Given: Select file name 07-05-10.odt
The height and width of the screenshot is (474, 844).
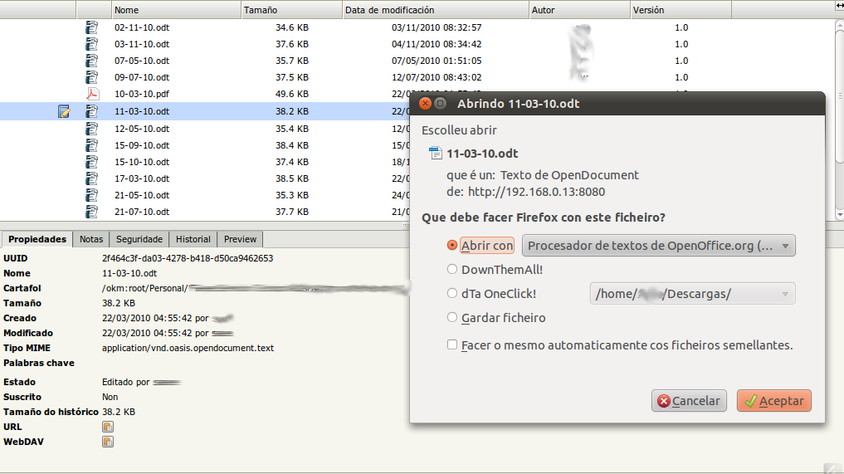Looking at the screenshot, I should point(142,61).
